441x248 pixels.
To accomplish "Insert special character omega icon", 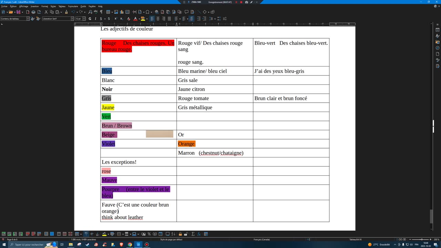I will coord(147,12).
